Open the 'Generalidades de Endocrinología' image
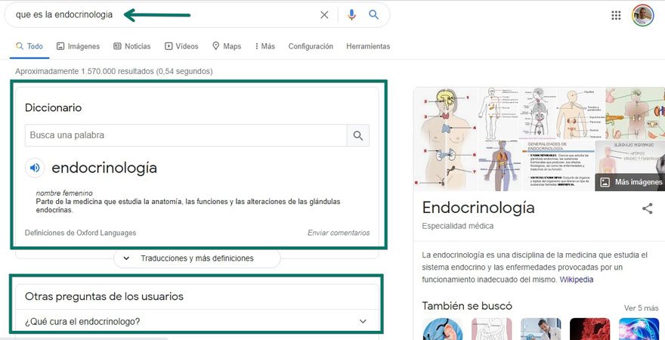The image size is (665, 340). coord(558,165)
